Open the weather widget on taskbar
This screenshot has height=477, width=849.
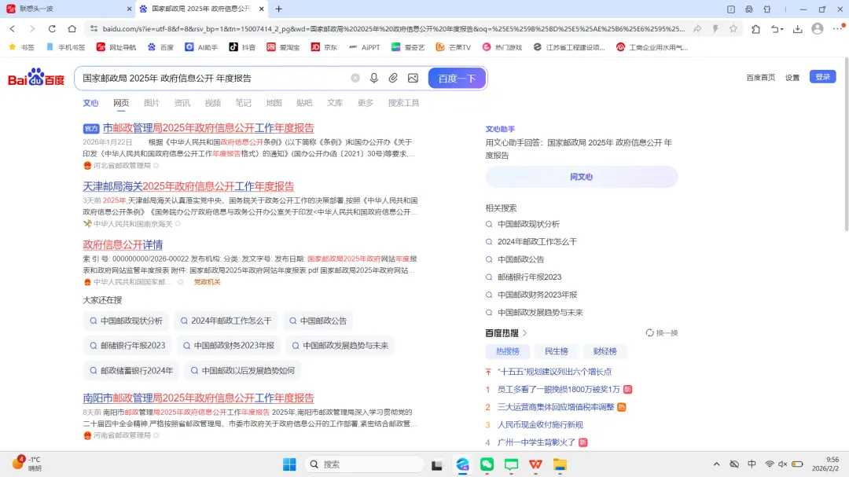tap(27, 464)
